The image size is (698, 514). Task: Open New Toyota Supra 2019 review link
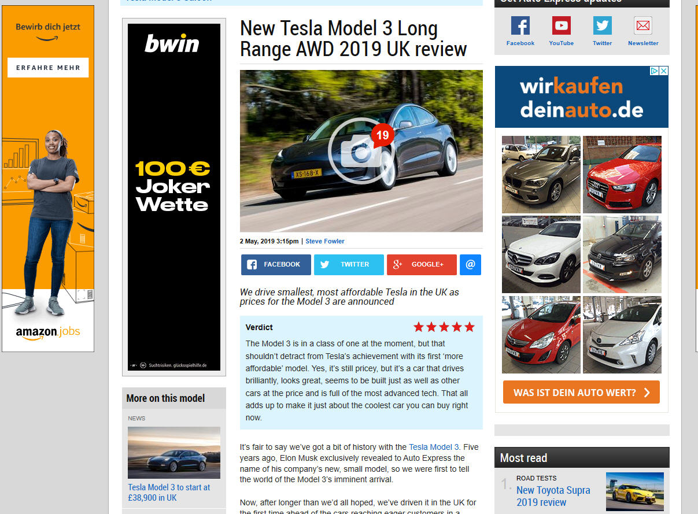[553, 496]
